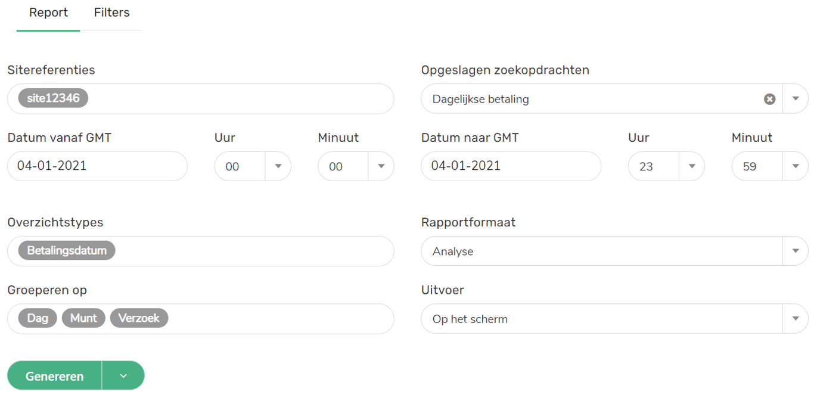Click the Munt grouping tag
The image size is (814, 410).
pos(83,318)
